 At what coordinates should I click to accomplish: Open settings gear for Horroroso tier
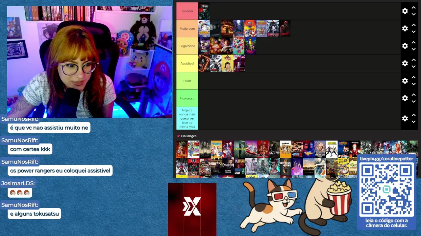pos(405,98)
